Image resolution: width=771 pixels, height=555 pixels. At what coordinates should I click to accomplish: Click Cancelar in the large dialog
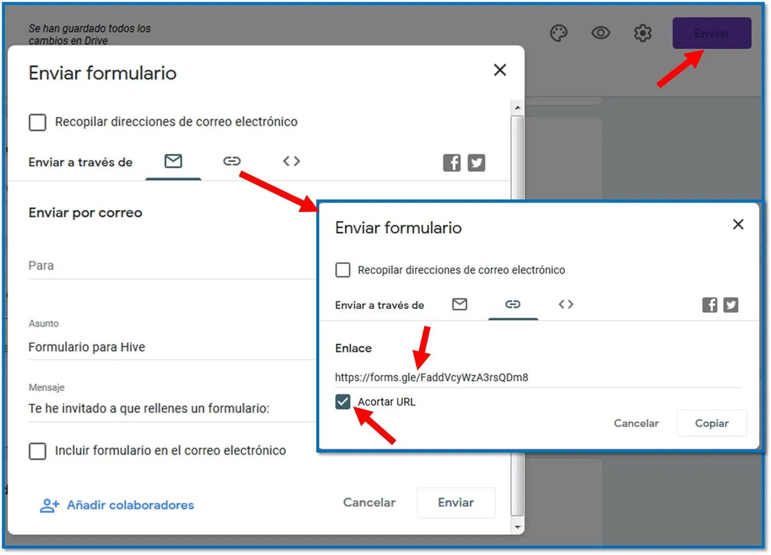369,503
